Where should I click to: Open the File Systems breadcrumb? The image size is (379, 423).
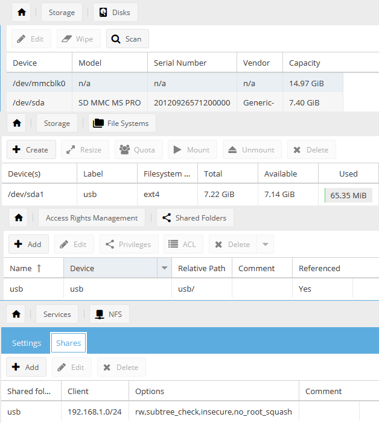121,124
